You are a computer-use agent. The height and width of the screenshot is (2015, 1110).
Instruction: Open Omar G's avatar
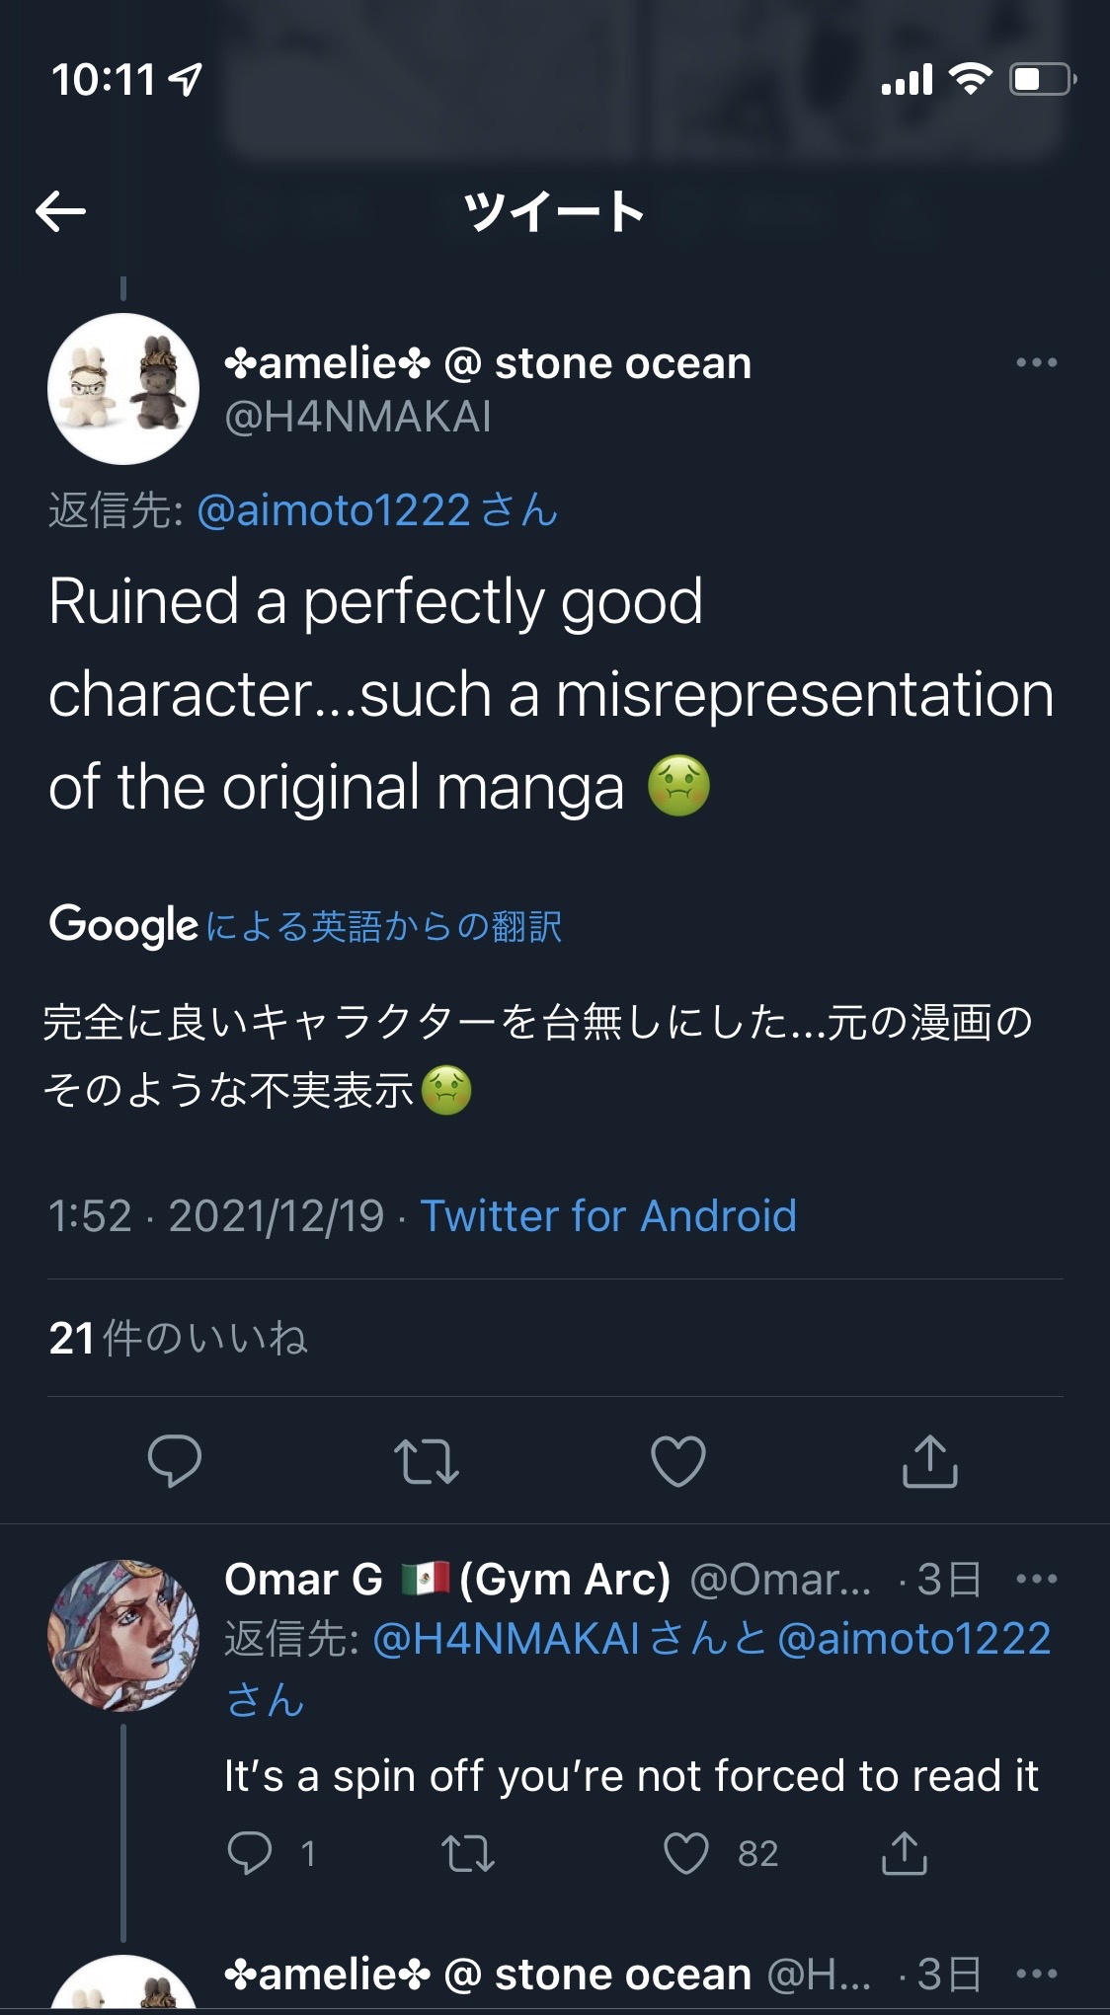point(123,1635)
